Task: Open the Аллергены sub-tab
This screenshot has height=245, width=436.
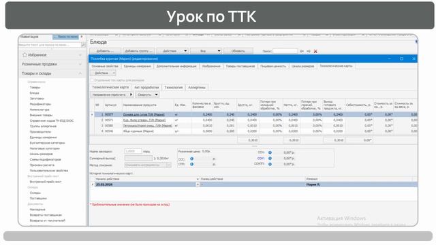Action: [x=197, y=88]
